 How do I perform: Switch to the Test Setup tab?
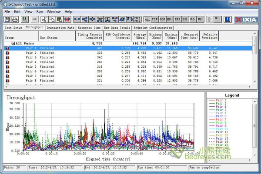pos(13,28)
